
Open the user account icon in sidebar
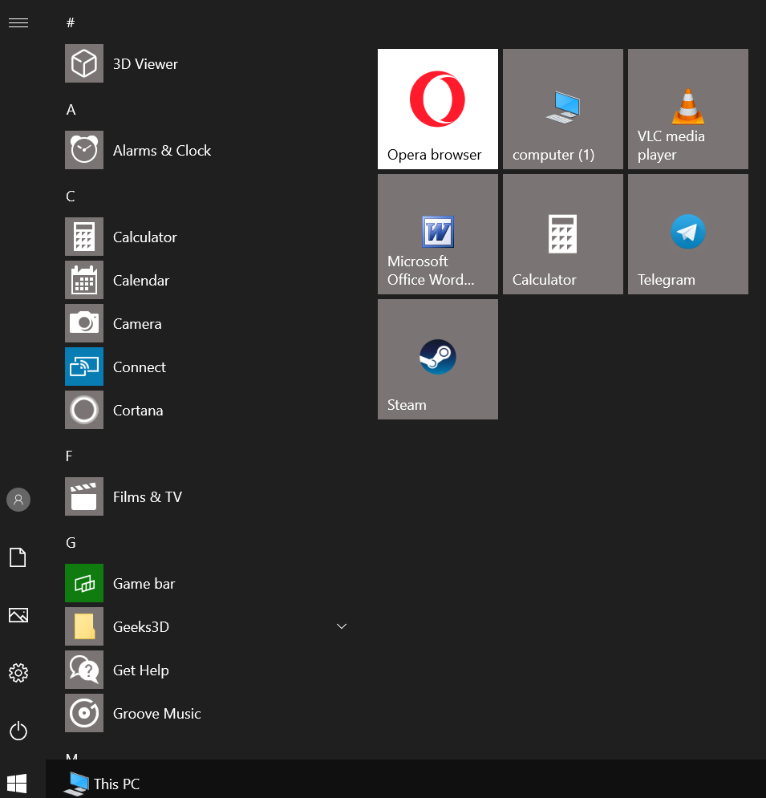click(18, 500)
